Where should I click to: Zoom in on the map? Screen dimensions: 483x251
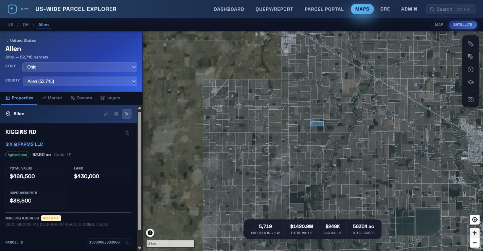point(475,233)
